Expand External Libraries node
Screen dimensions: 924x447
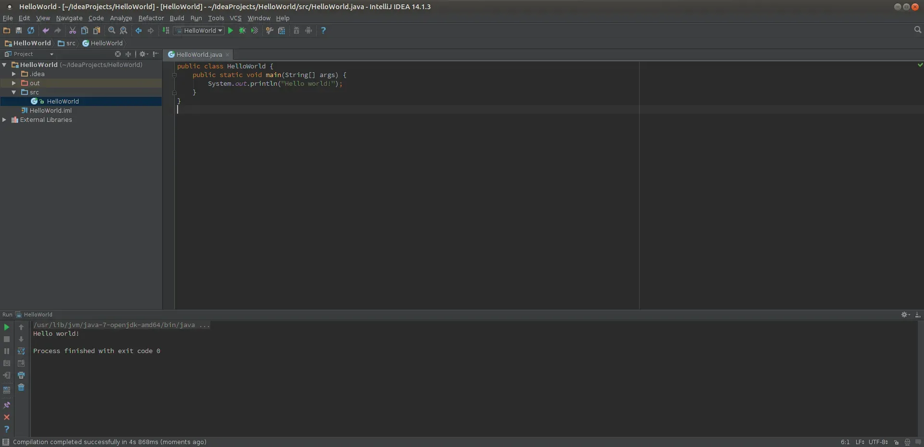(4, 120)
